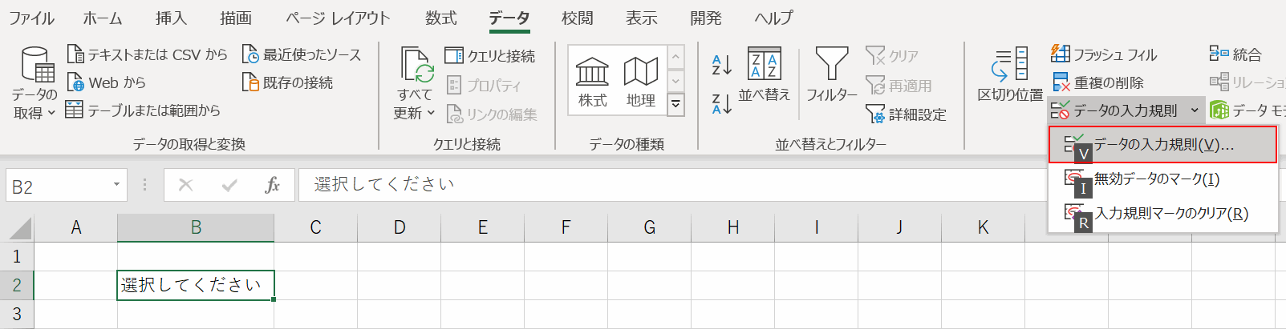Expand data types gallery more button
This screenshot has height=329, width=1286.
pyautogui.click(x=675, y=104)
